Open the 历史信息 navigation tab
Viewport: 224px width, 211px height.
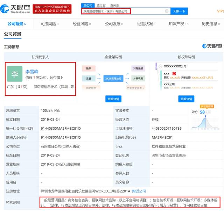(211, 24)
